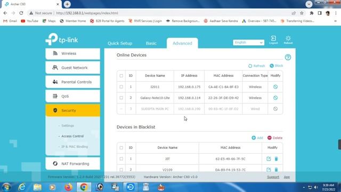This screenshot has width=341, height=192.
Task: Open the help question mark icon
Action: [288, 57]
